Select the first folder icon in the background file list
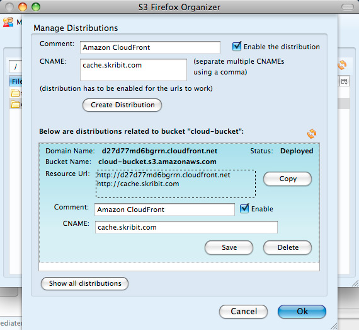The height and width of the screenshot is (330, 359). coord(16,93)
